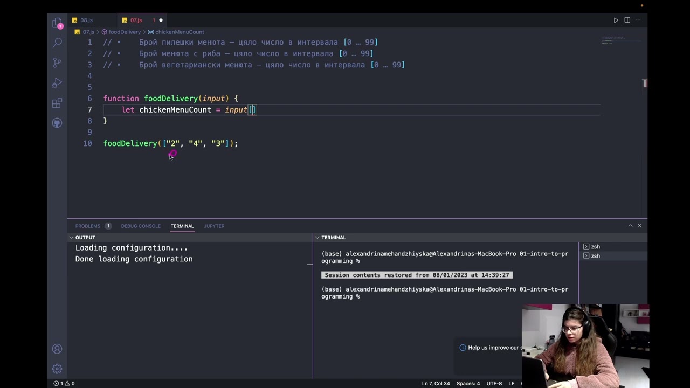Click chickenMenuCount in the breadcrumb

point(180,32)
